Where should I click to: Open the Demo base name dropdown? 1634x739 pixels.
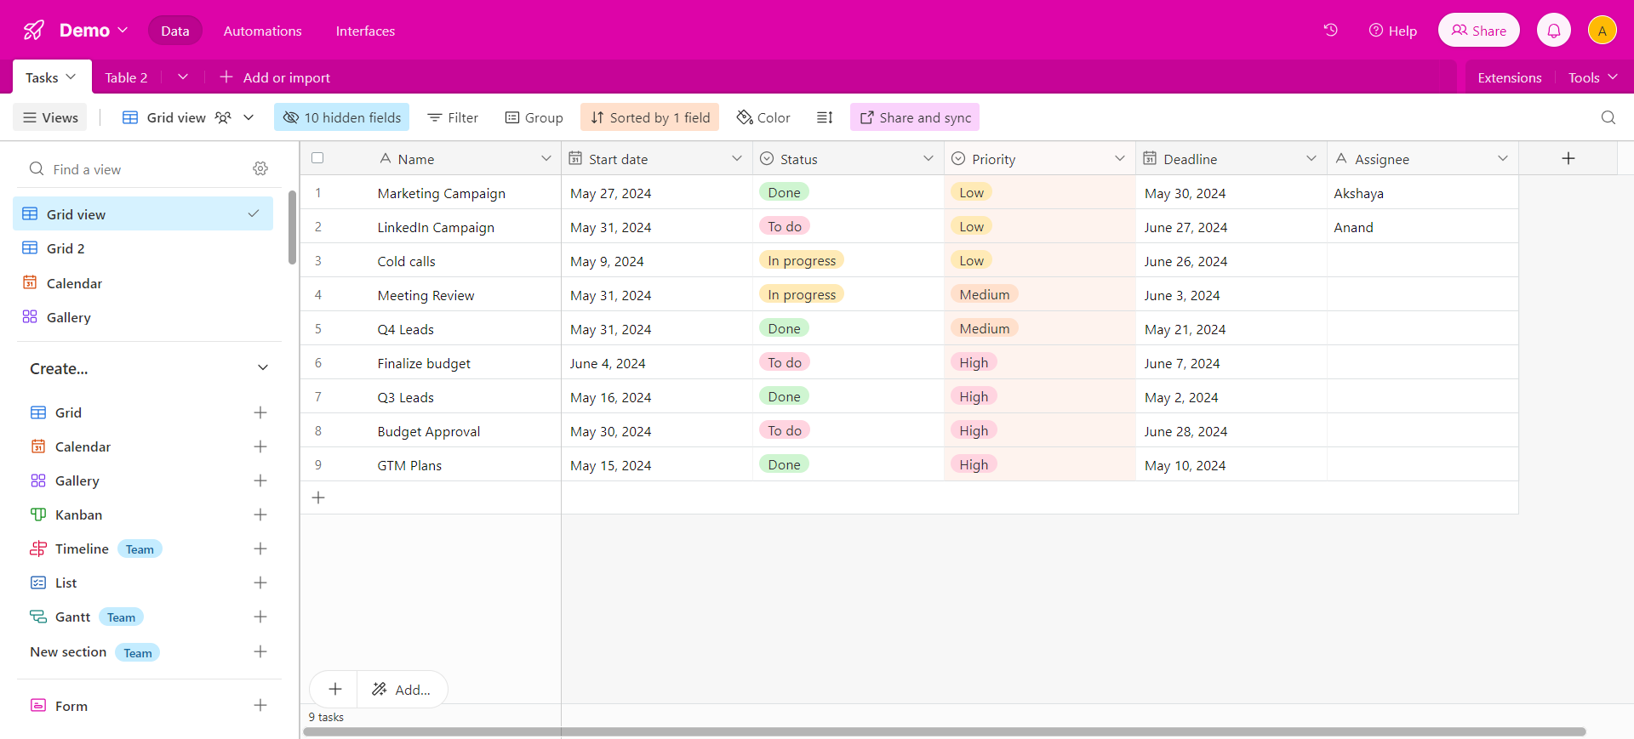coord(94,31)
